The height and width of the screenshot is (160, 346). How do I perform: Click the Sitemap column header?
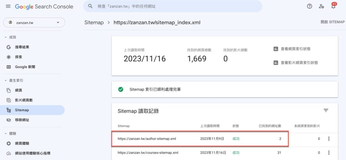124,126
